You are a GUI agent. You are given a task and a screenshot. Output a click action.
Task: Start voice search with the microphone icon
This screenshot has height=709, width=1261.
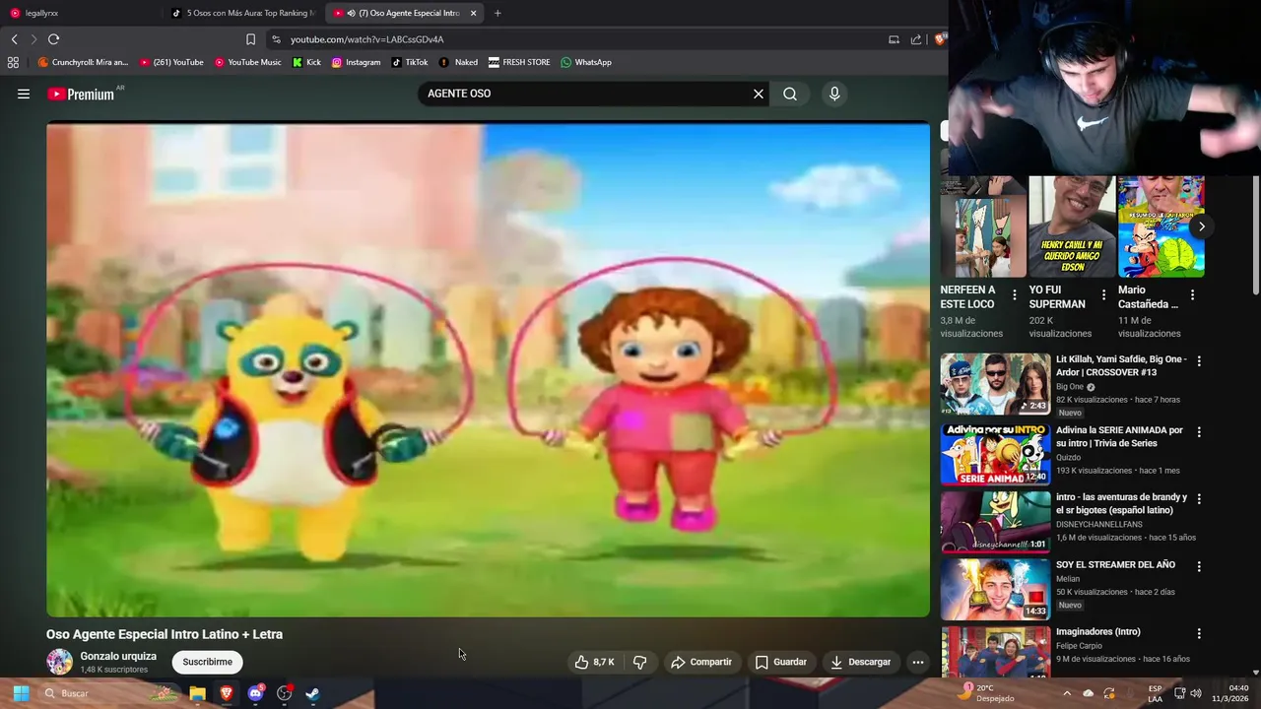click(834, 94)
